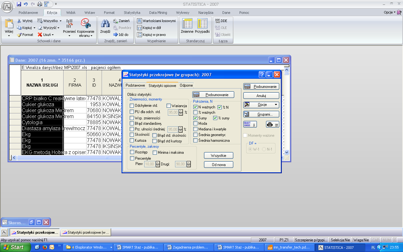Click the DDE link icon

(217, 21)
